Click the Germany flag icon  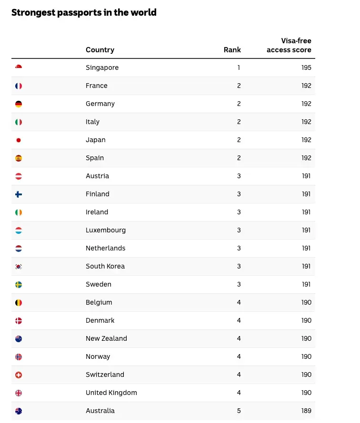pyautogui.click(x=19, y=104)
